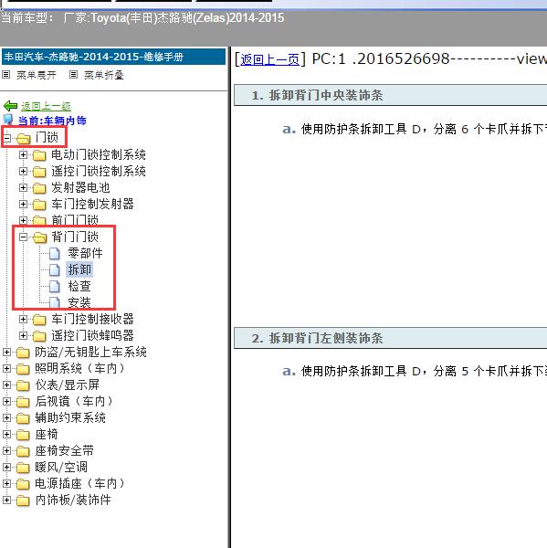Image resolution: width=547 pixels, height=548 pixels.
Task: Expand the 发射器电池 node
Action: 23,187
